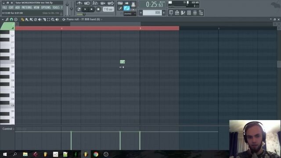Open the piano roll wrench tools menu

click(7, 19)
